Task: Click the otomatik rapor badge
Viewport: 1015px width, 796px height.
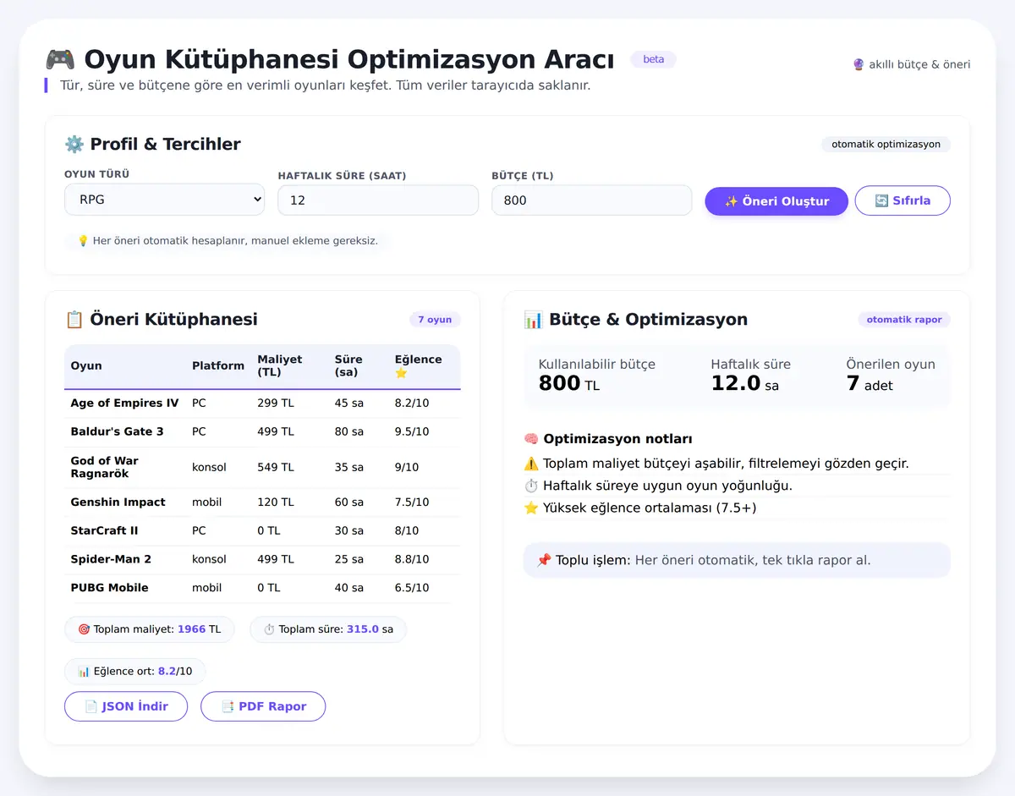Action: (904, 320)
